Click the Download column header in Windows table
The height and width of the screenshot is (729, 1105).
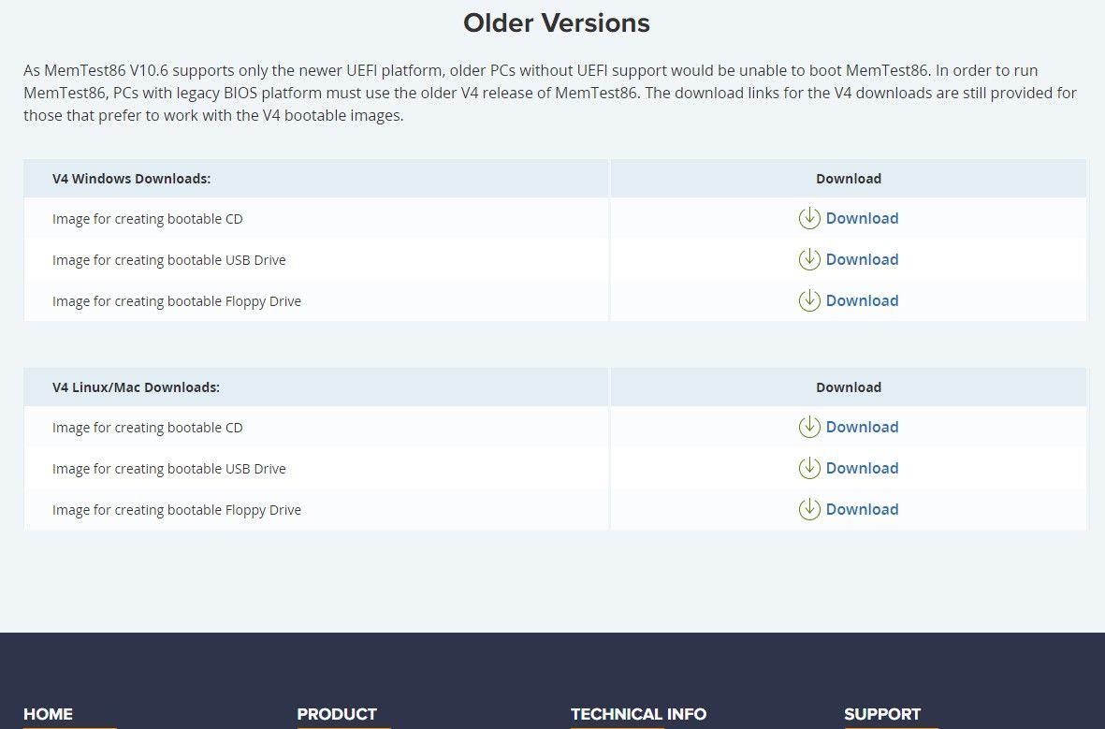tap(848, 178)
